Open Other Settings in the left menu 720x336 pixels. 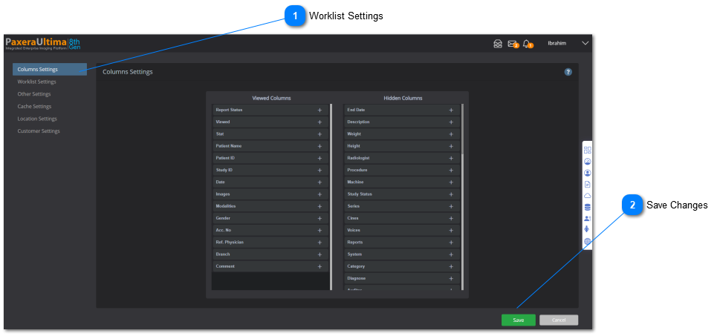(34, 94)
